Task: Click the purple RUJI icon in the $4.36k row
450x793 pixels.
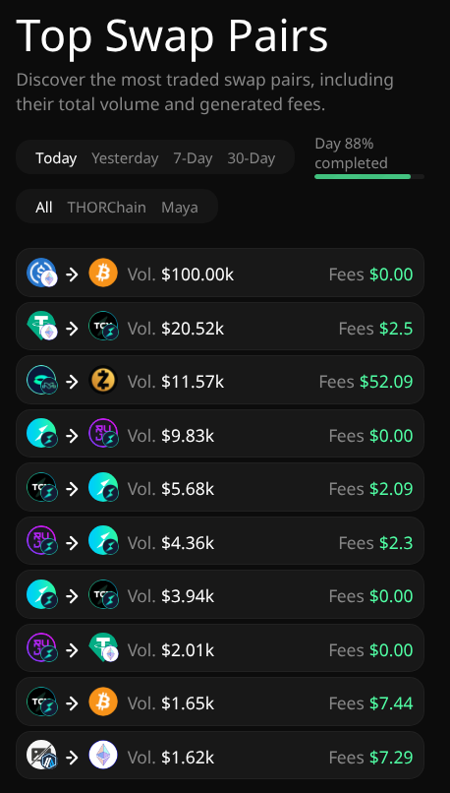Action: coord(41,541)
